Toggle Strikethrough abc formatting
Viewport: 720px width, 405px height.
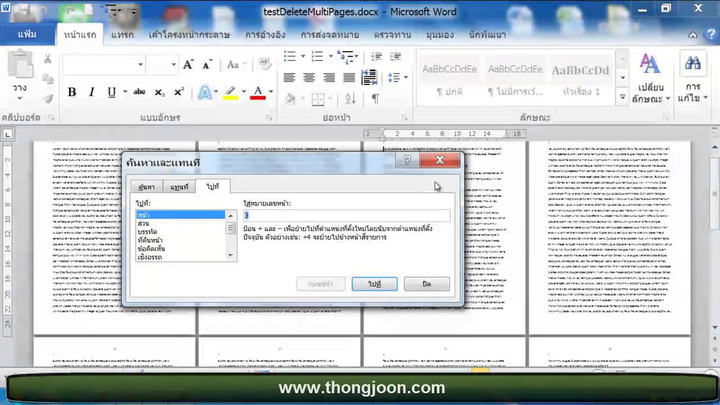point(139,92)
